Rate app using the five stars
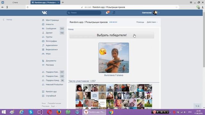 tap(113, 22)
